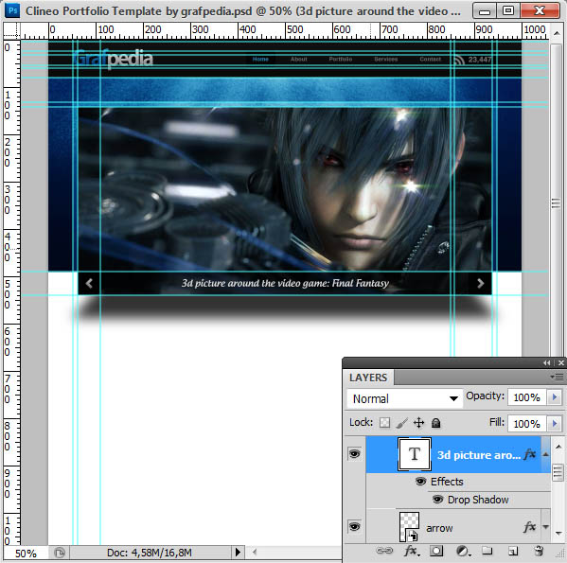Open the document status bar info arrow
This screenshot has height=563, width=567.
click(238, 552)
